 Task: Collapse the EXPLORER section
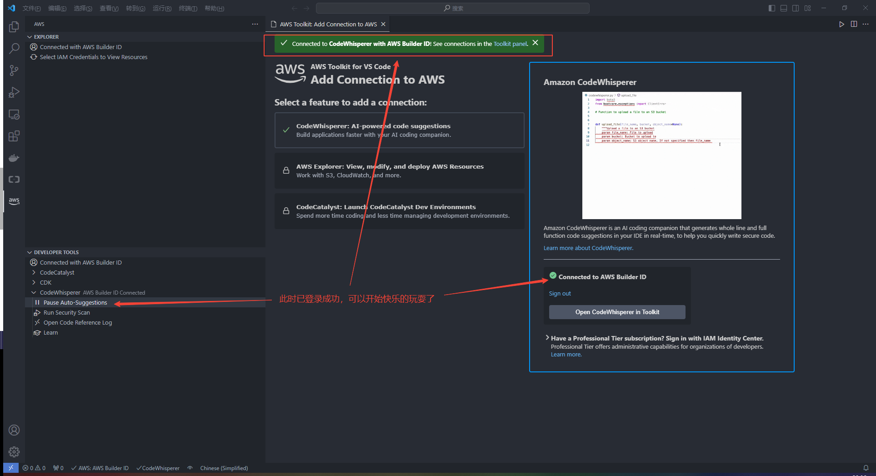(x=30, y=37)
